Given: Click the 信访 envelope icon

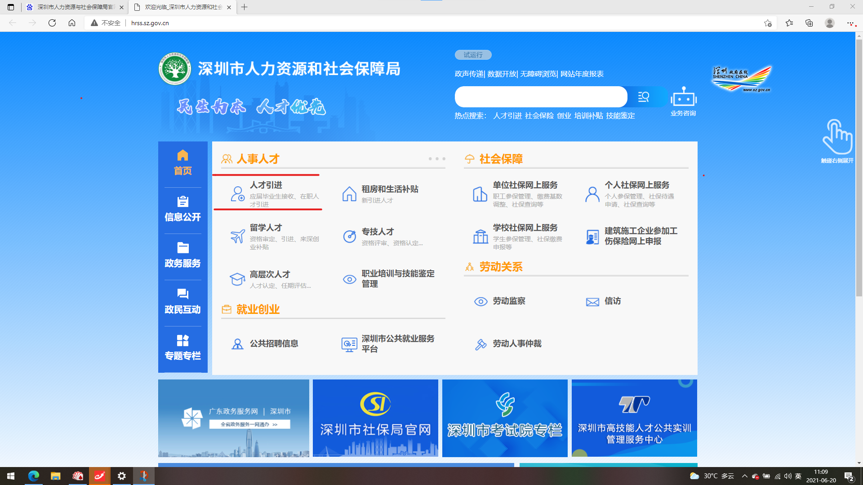Looking at the screenshot, I should [592, 302].
